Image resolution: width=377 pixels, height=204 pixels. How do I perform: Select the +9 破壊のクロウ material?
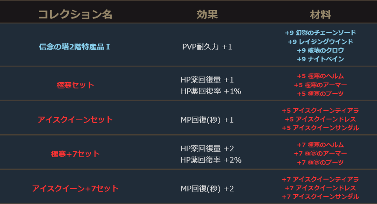click(x=320, y=50)
